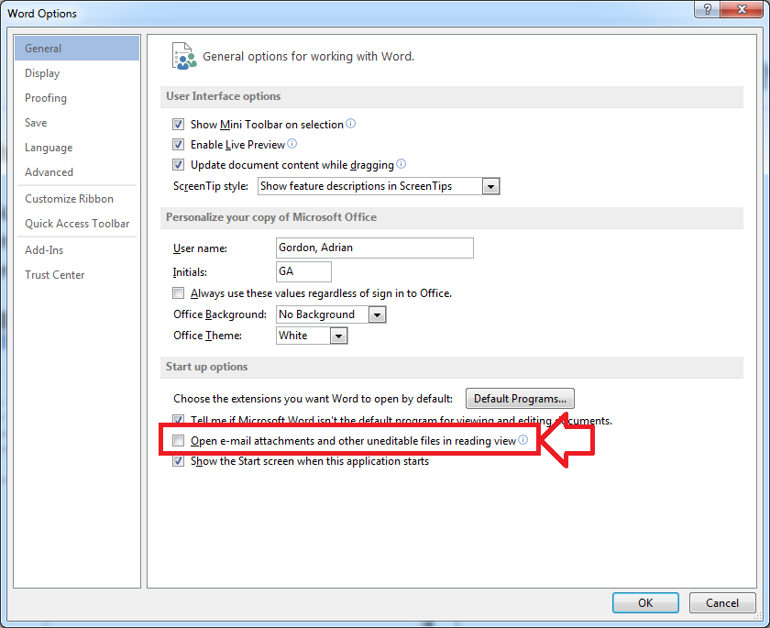
Task: Click the Personalize your copy of Microsoft Office heading
Action: click(271, 217)
